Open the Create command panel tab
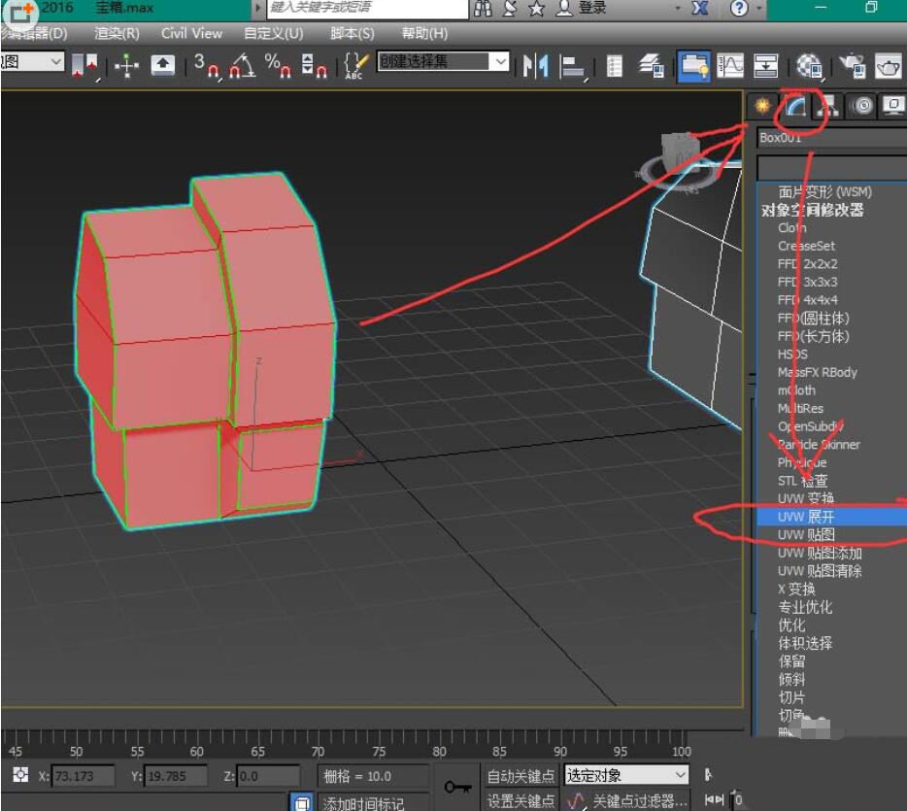Image resolution: width=907 pixels, height=811 pixels. pyautogui.click(x=764, y=107)
